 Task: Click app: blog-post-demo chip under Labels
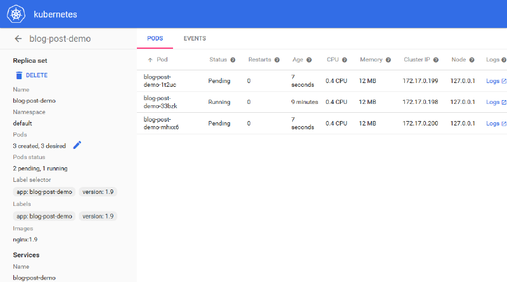pos(44,216)
